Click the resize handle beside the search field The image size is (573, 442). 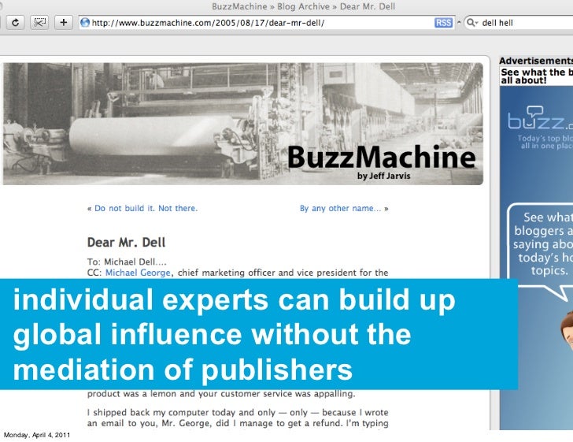coord(459,22)
